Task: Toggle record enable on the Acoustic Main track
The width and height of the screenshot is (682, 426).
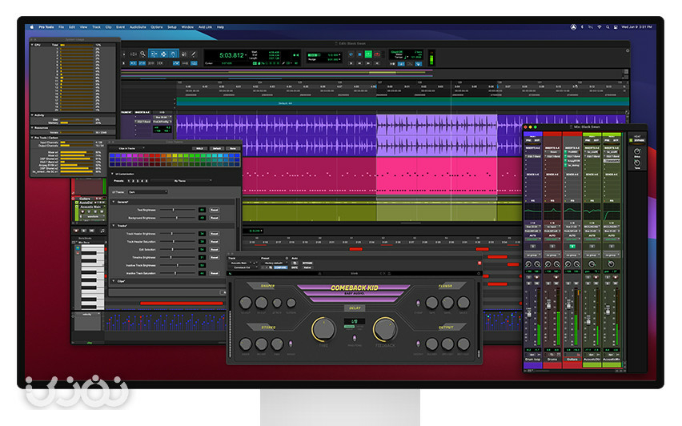Action: [82, 211]
